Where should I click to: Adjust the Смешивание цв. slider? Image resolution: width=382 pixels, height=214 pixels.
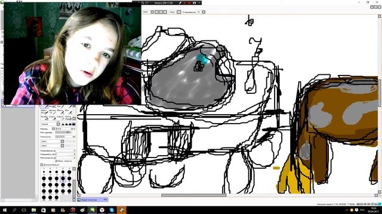[65, 150]
